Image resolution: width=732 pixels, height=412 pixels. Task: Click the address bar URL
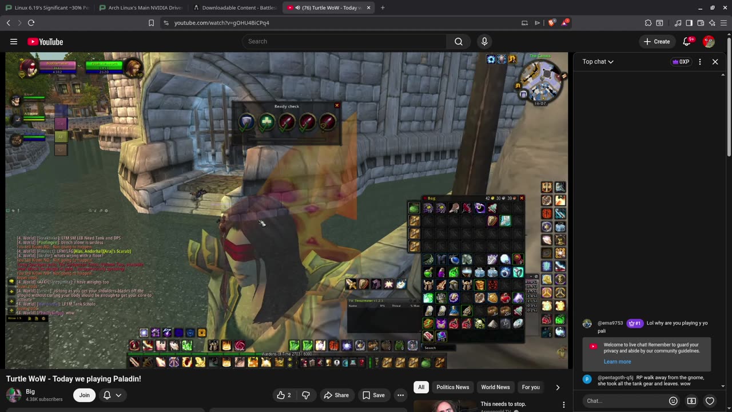[222, 23]
